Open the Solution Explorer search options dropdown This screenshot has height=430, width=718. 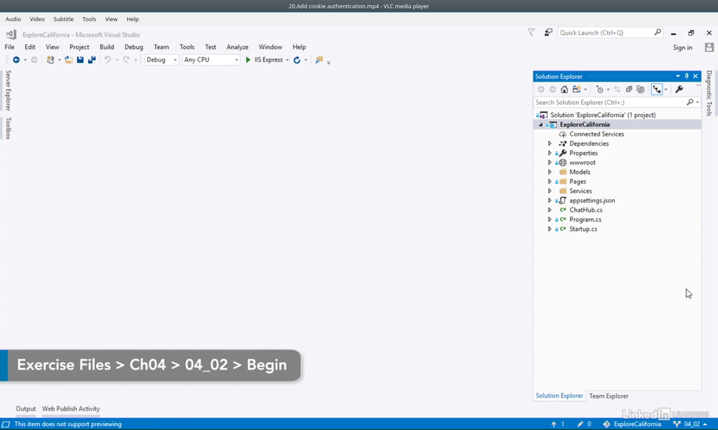[x=697, y=102]
